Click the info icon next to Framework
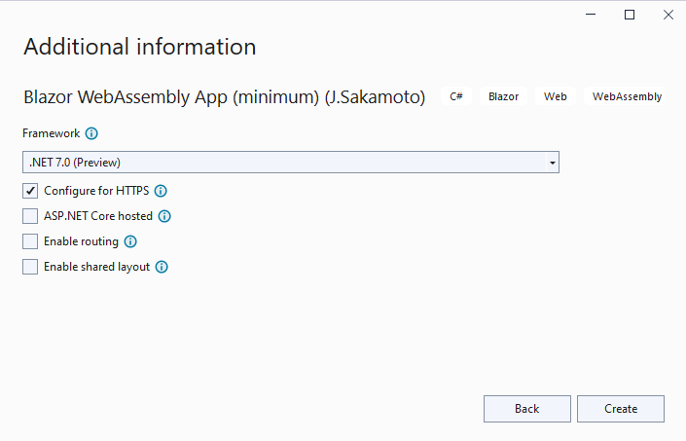This screenshot has width=686, height=441. [x=92, y=133]
